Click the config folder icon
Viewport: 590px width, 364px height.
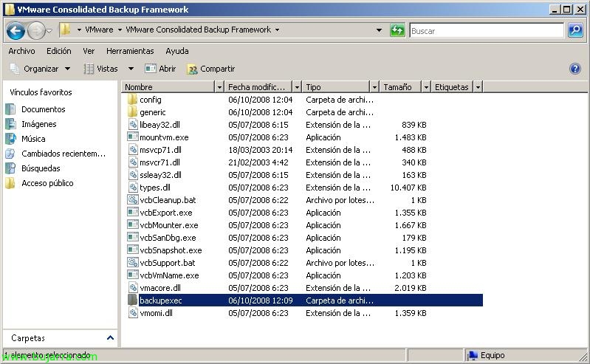pos(132,100)
